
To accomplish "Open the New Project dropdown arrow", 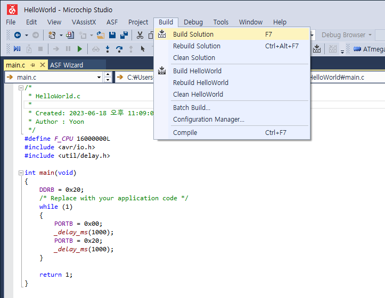I will click(x=61, y=35).
